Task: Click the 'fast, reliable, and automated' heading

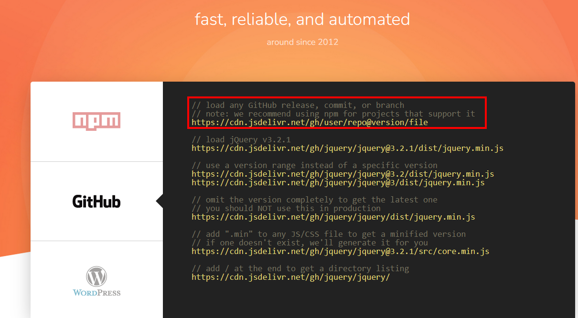Action: [x=302, y=20]
